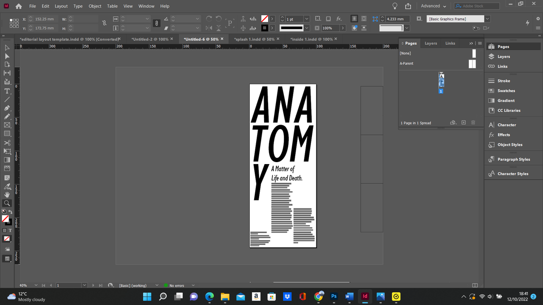Expand the object style dropdown
Image resolution: width=543 pixels, height=305 pixels.
(487, 19)
